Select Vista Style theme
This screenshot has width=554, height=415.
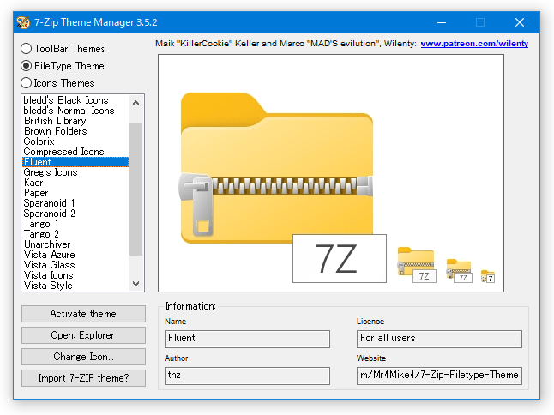pos(75,285)
